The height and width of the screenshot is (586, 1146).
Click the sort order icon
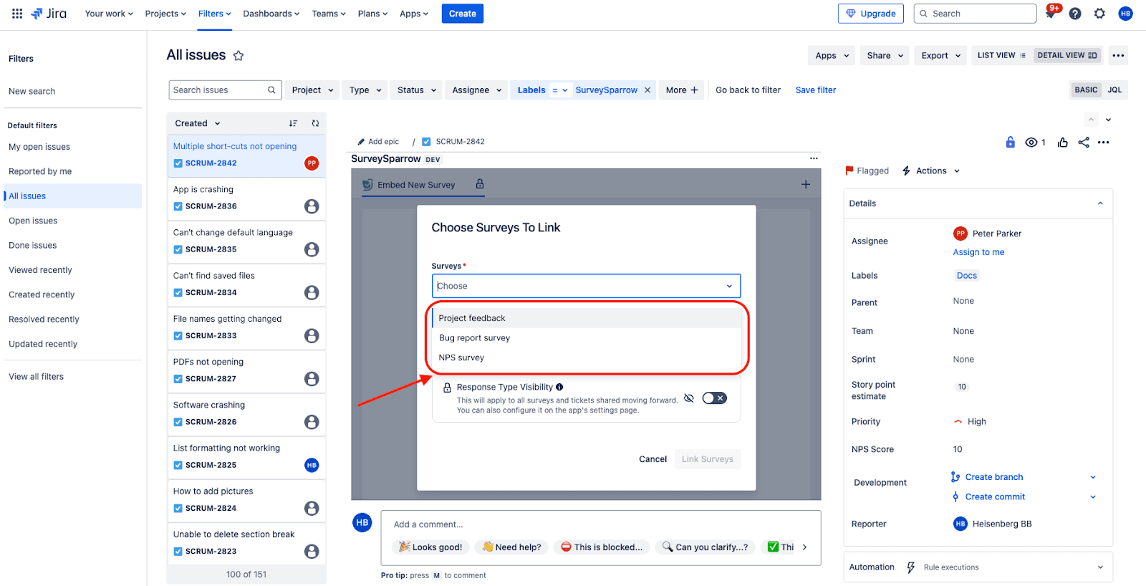pyautogui.click(x=293, y=123)
